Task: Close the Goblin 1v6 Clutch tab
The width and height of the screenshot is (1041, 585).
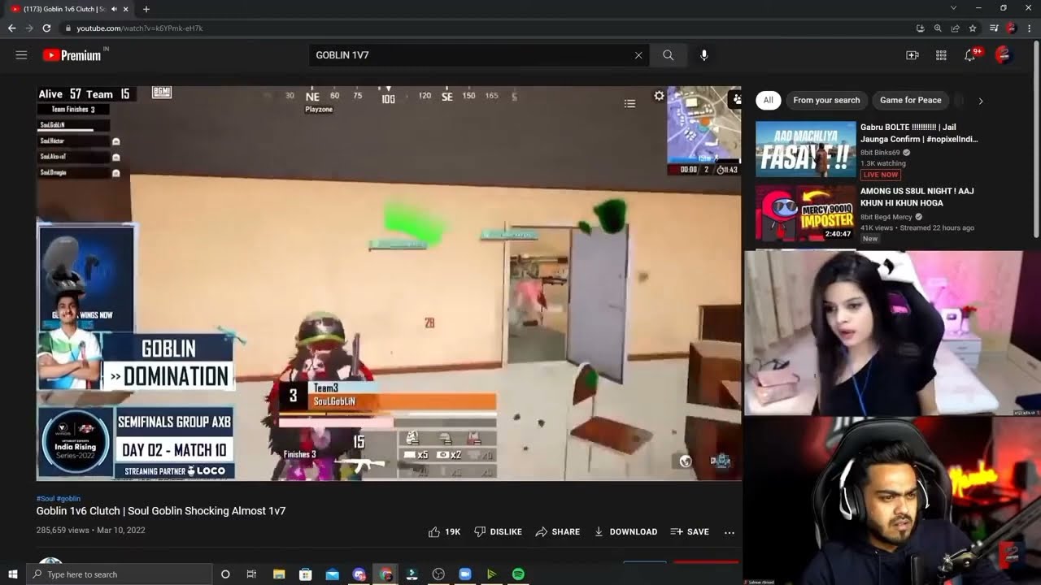Action: coord(126,9)
